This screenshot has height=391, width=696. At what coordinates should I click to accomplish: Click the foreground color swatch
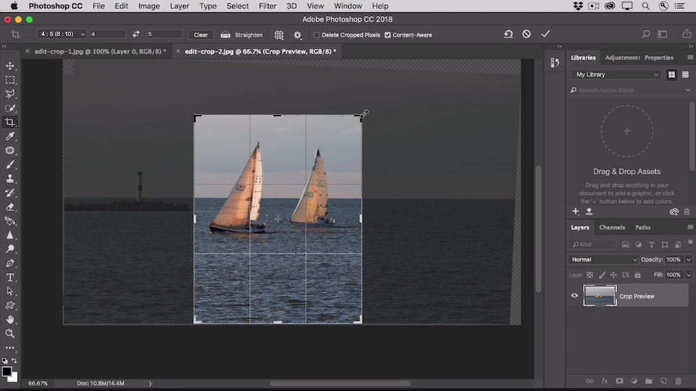point(7,371)
